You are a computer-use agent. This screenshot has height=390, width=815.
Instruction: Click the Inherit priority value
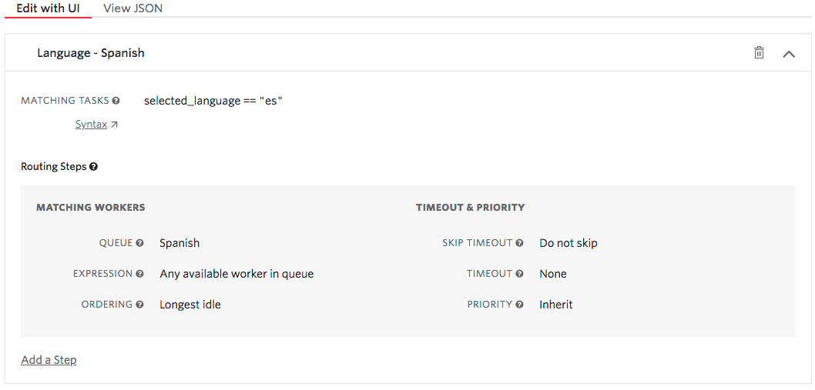point(556,305)
